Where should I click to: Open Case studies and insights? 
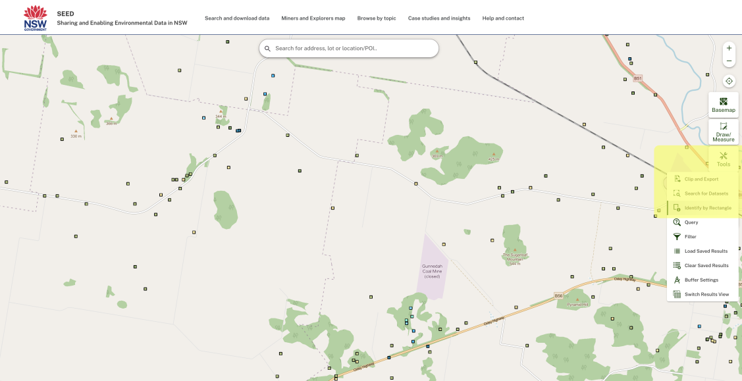[439, 18]
